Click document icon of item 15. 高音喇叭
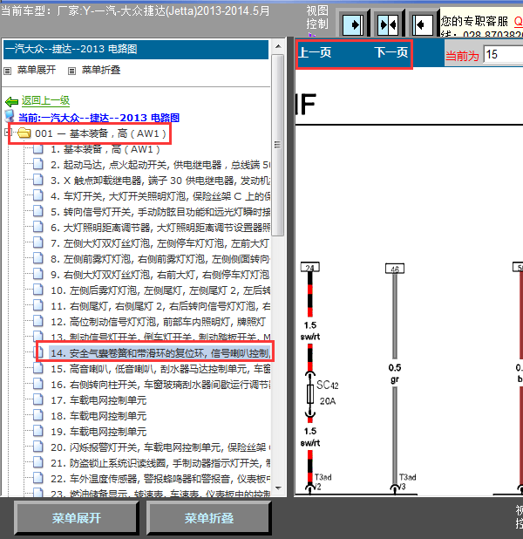Image resolution: width=523 pixels, height=539 pixels. [38, 369]
